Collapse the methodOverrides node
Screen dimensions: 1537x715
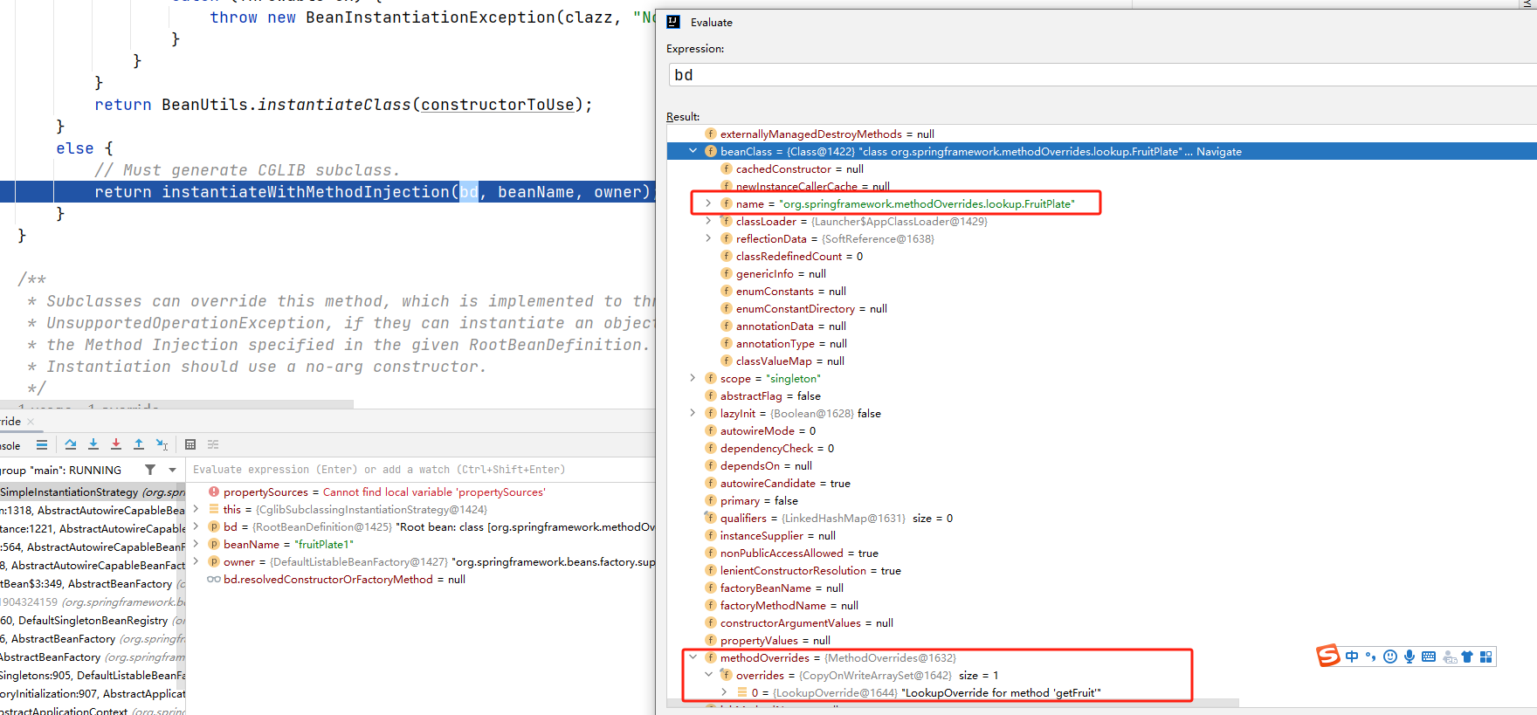693,657
